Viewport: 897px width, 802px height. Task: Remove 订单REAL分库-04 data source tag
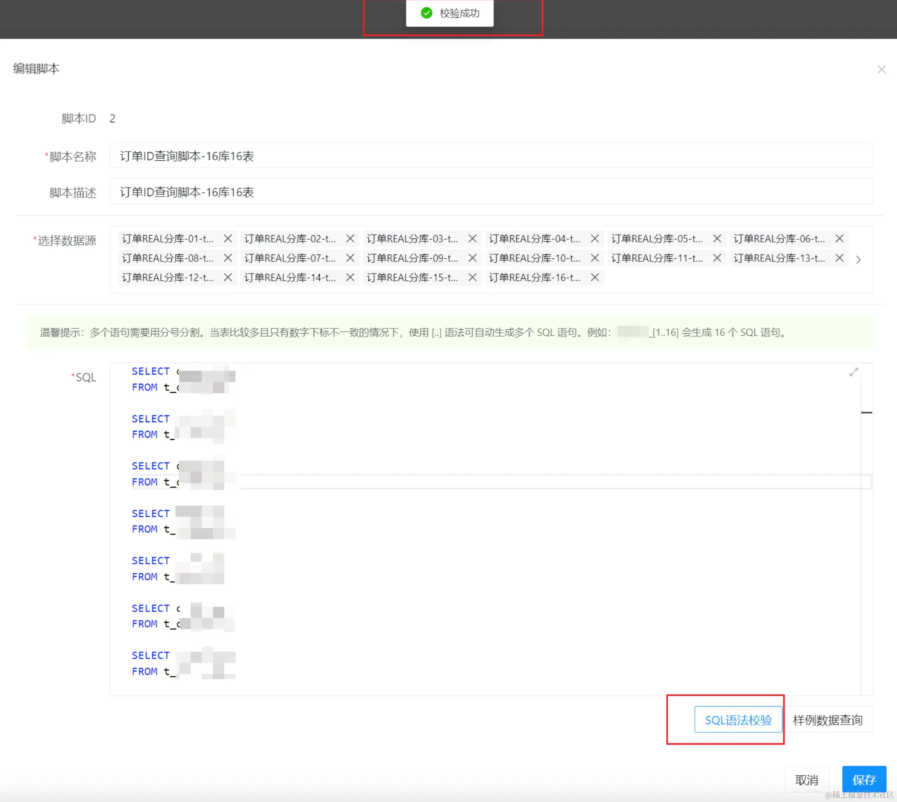pyautogui.click(x=595, y=239)
